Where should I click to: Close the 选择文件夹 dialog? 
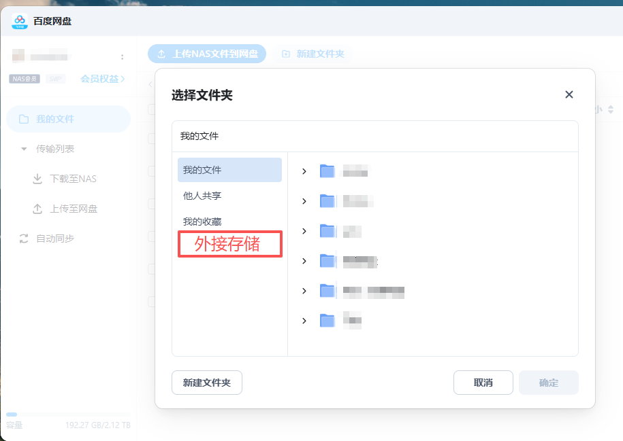pos(569,94)
